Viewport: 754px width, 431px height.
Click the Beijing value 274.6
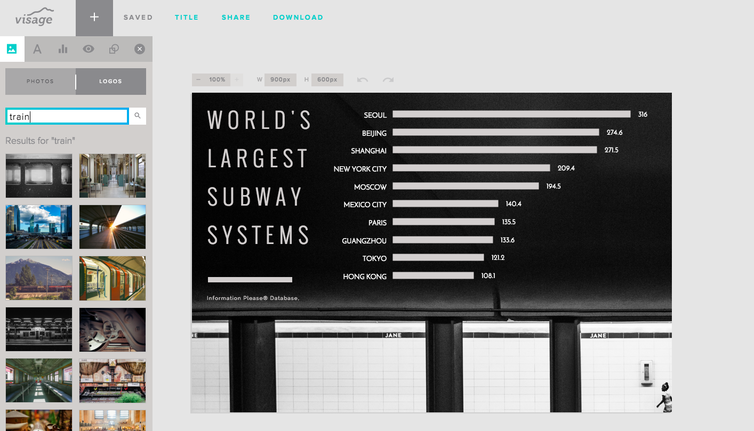coord(614,132)
